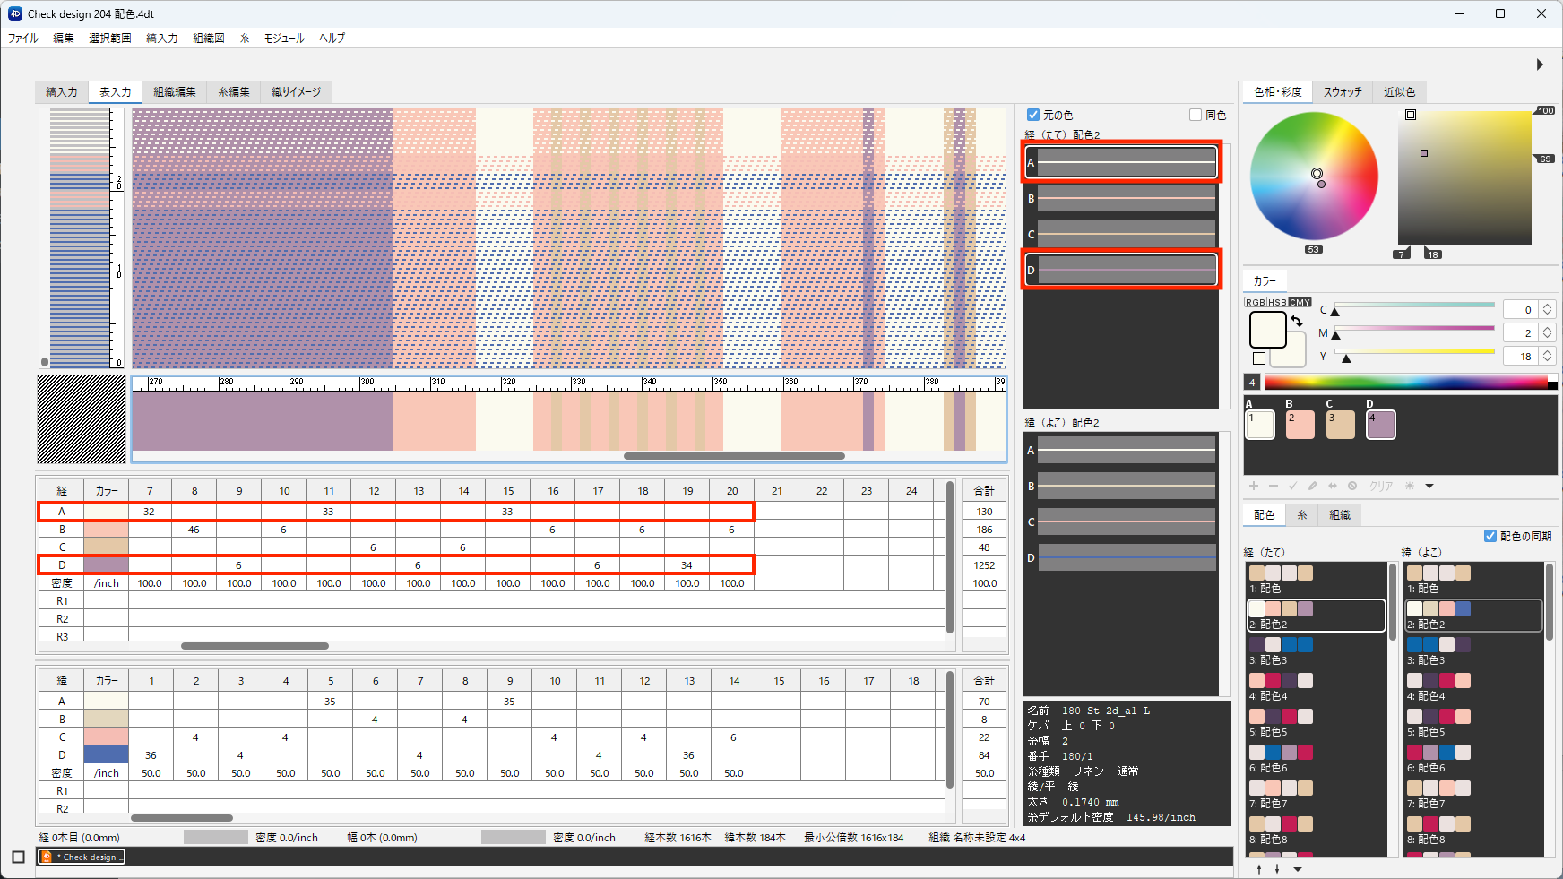Viewport: 1563px width, 879px height.
Task: Click the plus icon to add a color
Action: pyautogui.click(x=1254, y=486)
